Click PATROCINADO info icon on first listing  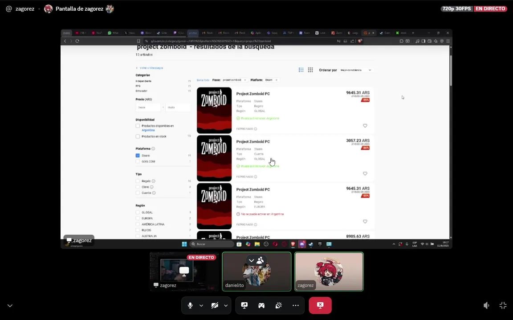click(256, 128)
